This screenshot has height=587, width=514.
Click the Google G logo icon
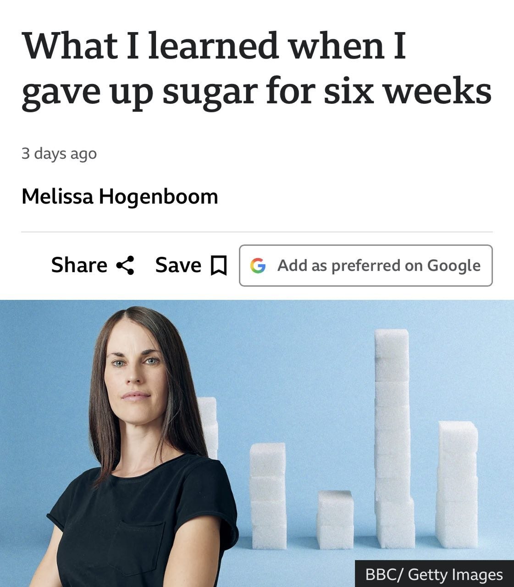(x=258, y=266)
